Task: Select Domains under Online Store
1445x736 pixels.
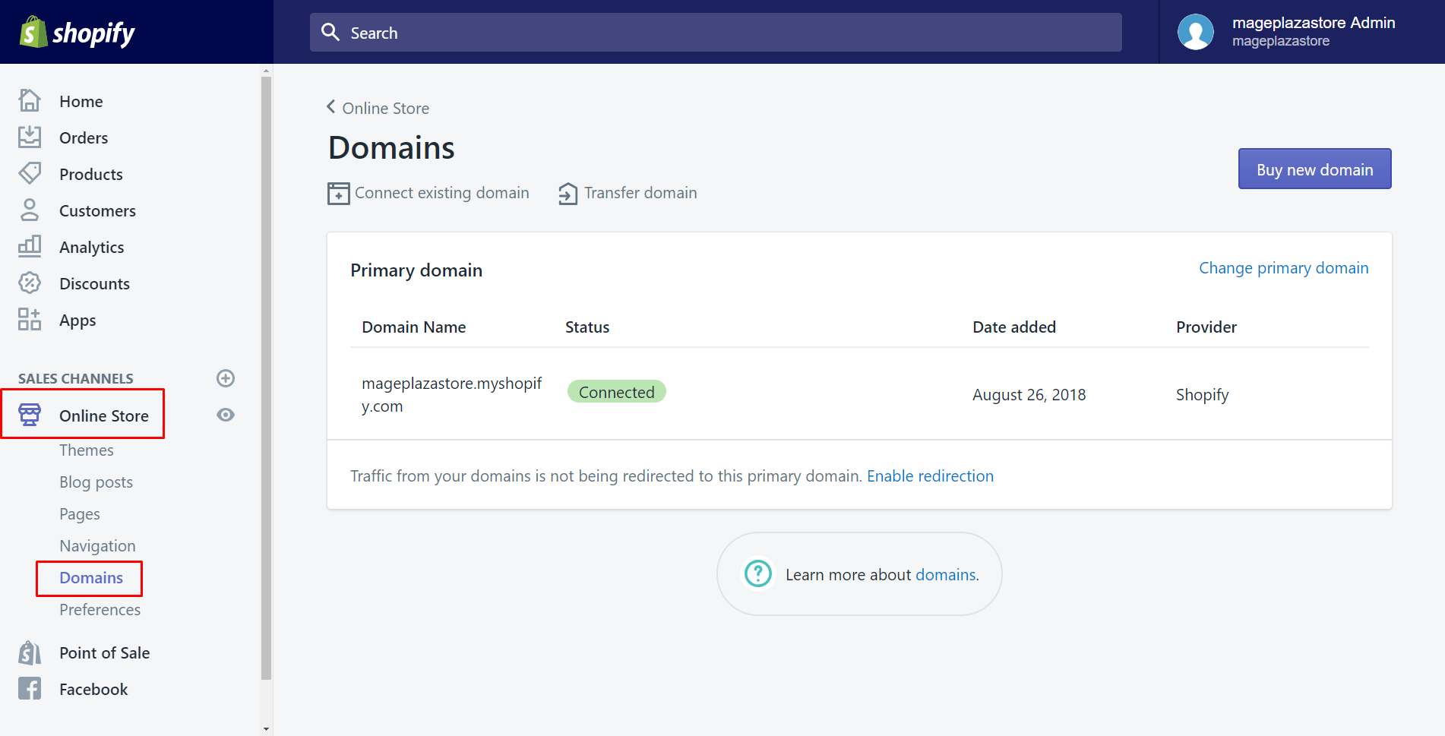Action: (91, 577)
